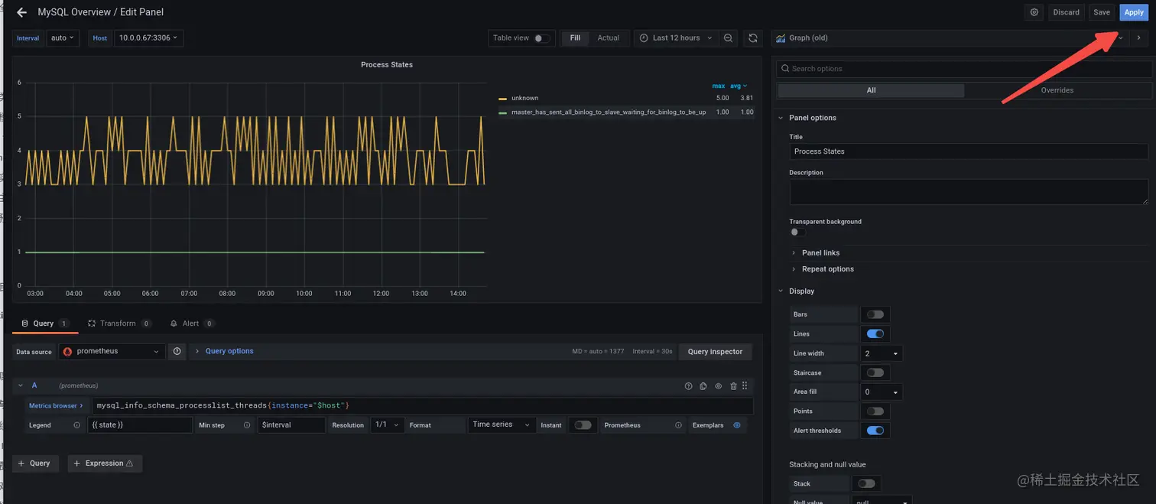Enable the Staircase switch
This screenshot has height=504, width=1156.
[x=875, y=372]
